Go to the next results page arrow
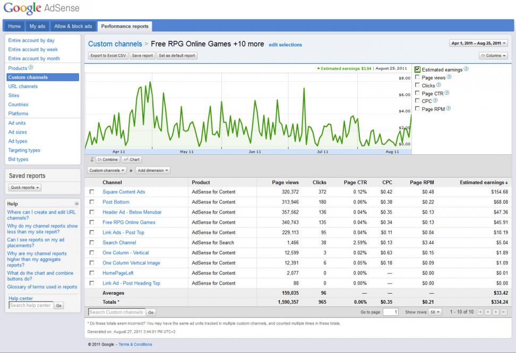 tap(495, 312)
